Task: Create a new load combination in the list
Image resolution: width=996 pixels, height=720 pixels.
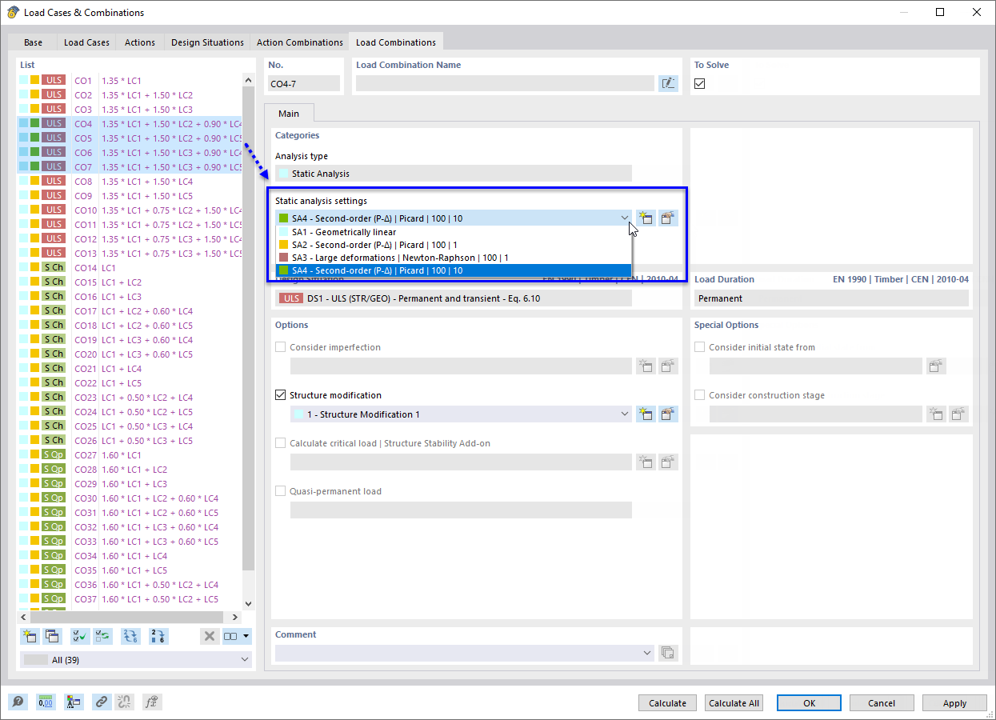Action: click(x=30, y=635)
